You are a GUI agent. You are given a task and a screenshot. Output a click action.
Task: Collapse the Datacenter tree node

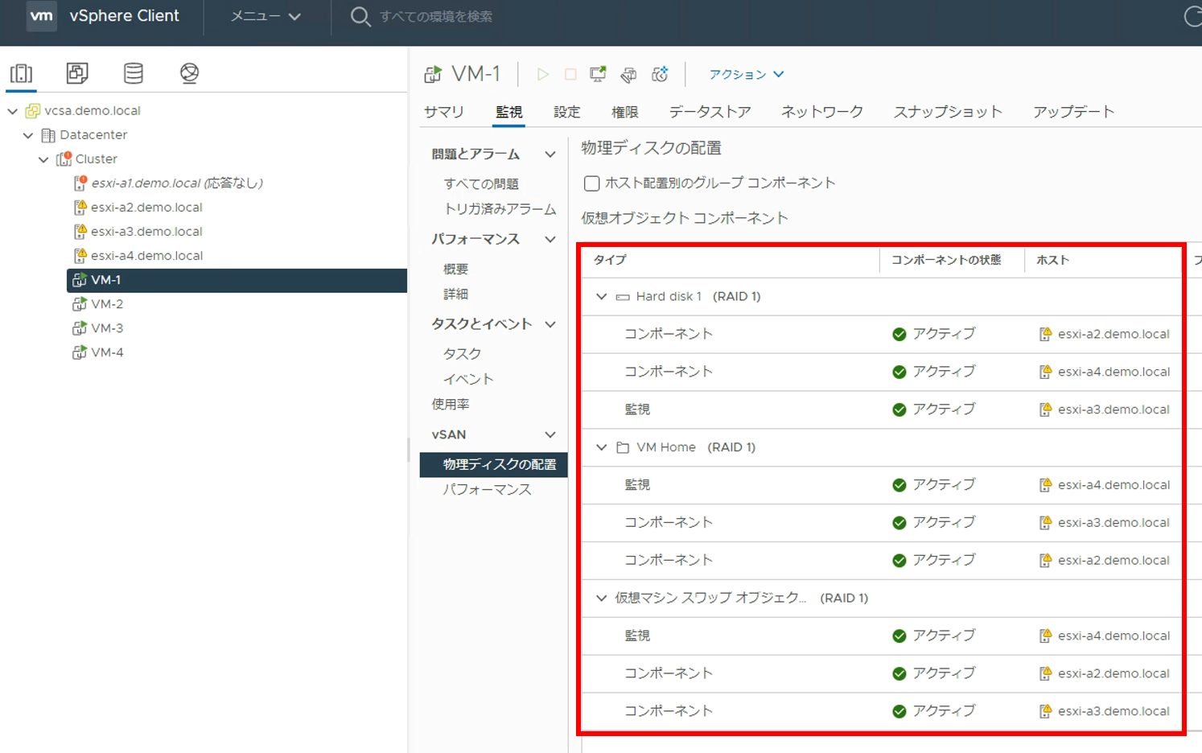[x=28, y=135]
